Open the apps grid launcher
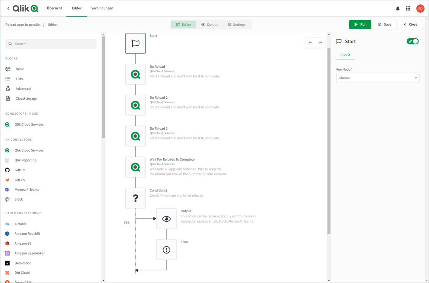Screen dimensions: 429x283 point(408,9)
